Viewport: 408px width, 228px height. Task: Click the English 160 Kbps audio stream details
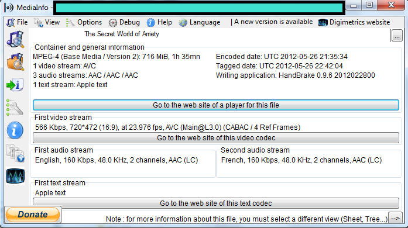[116, 160]
